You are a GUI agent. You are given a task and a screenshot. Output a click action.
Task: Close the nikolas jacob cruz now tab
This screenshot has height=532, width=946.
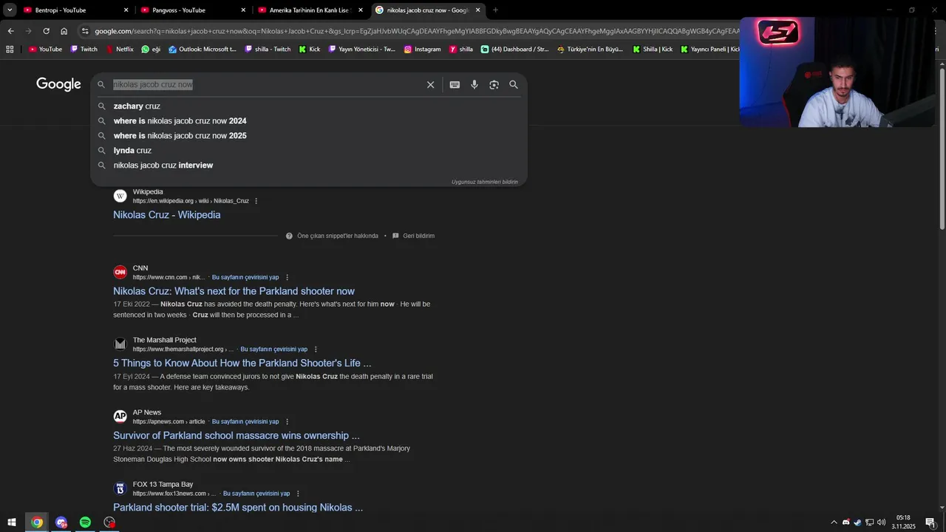click(477, 10)
